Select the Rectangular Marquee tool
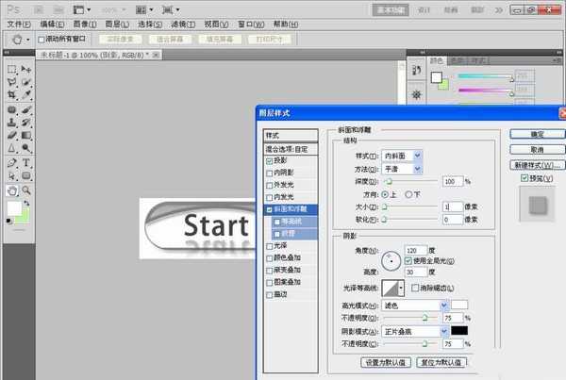The height and width of the screenshot is (380, 566). (11, 69)
